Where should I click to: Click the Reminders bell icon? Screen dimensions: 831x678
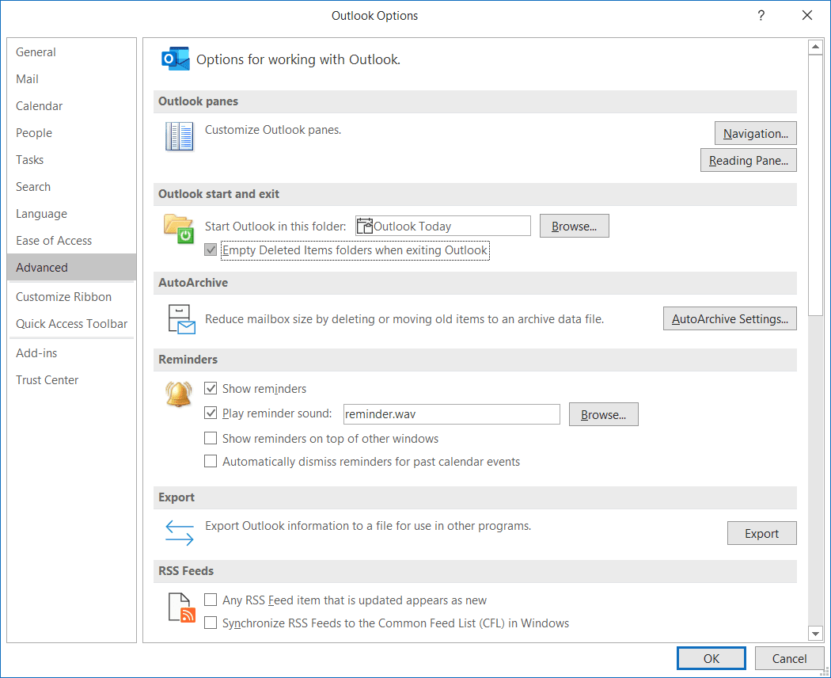click(x=179, y=394)
